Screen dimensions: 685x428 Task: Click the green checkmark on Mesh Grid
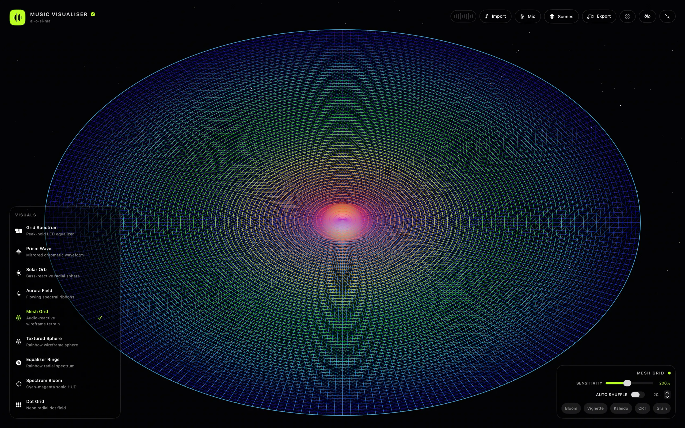pos(100,318)
